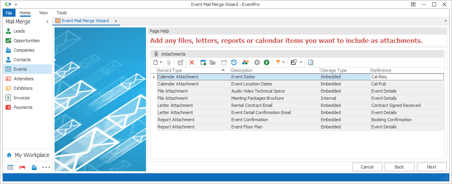The width and height of the screenshot is (452, 184).
Task: Click the layout save icon in toolbar
Action: [x=294, y=62]
